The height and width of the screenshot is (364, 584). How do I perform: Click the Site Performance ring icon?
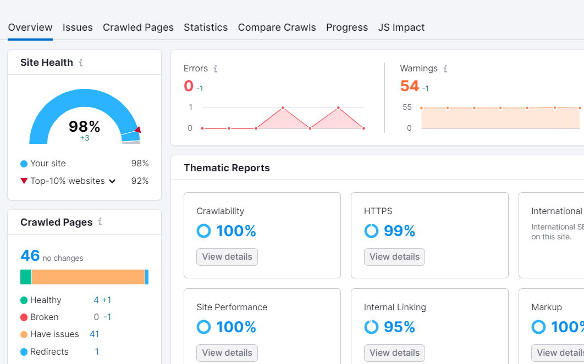click(x=203, y=327)
